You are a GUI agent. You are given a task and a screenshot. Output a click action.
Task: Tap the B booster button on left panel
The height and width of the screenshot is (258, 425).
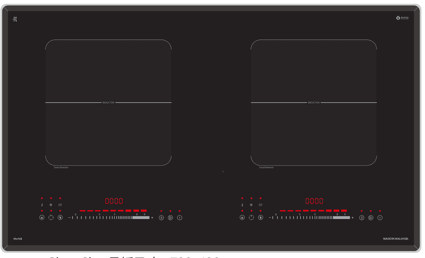tap(161, 217)
